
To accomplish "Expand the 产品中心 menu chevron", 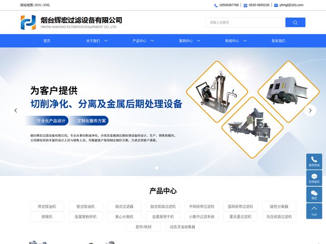I will coord(152,41).
